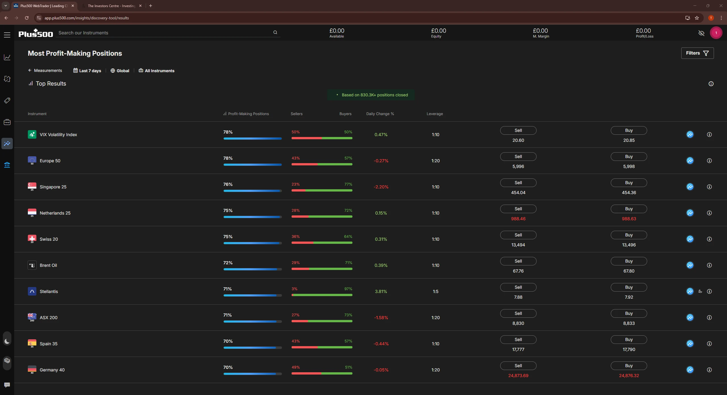Open the bank funds icon in the sidebar
727x395 pixels.
(7, 165)
